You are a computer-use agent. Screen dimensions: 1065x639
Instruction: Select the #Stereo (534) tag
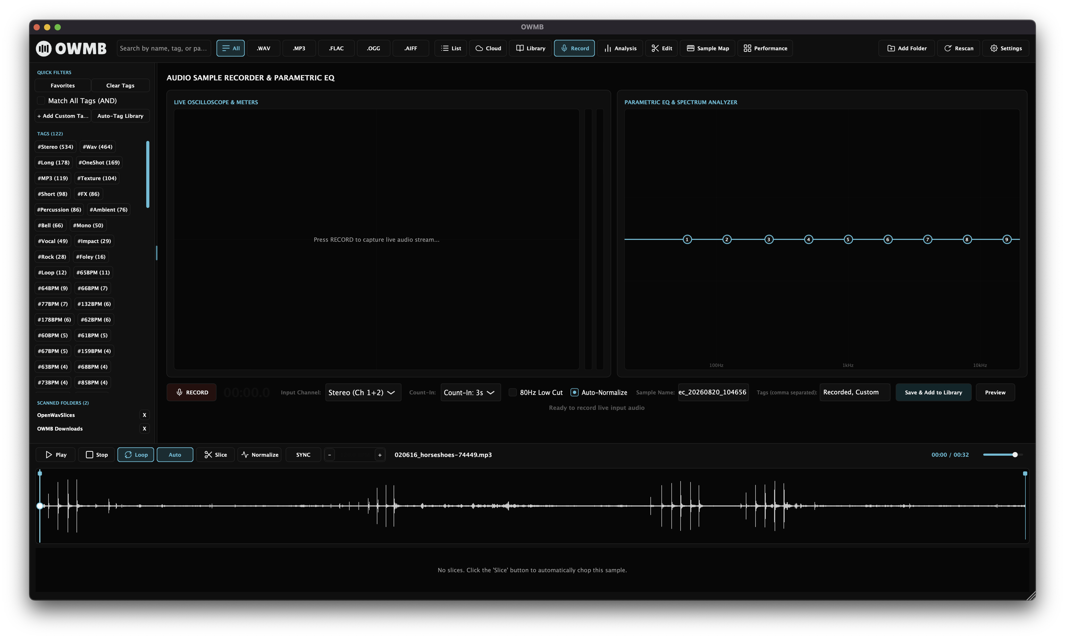coord(56,147)
